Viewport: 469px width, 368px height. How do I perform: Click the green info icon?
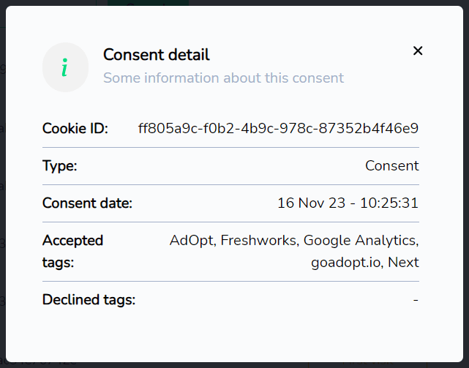point(64,67)
